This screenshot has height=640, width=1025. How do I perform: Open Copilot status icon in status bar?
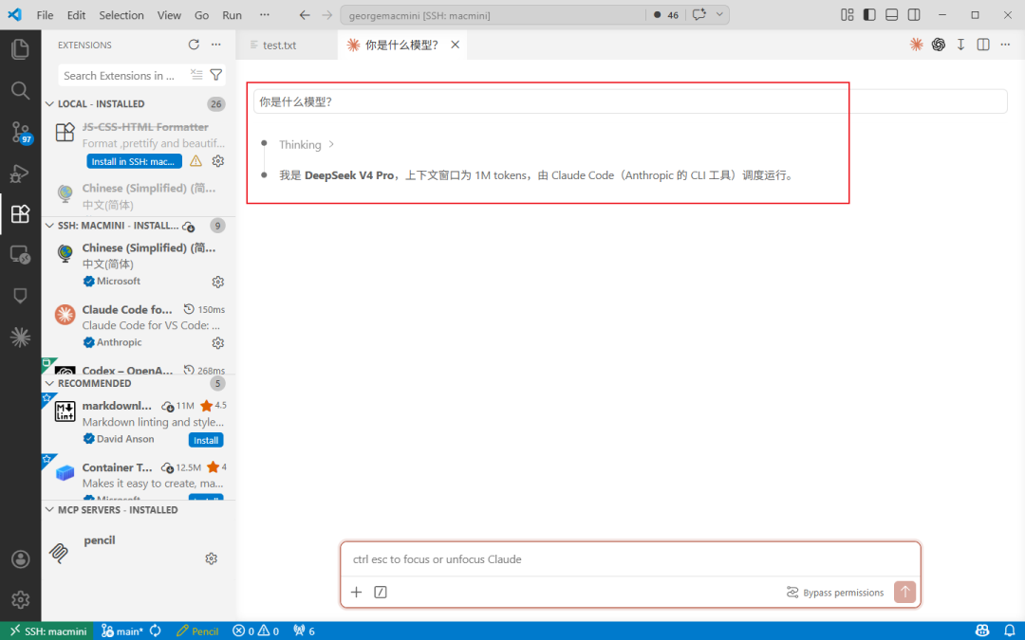pyautogui.click(x=982, y=631)
